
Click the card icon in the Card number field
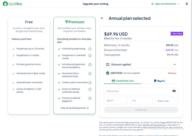(174, 91)
